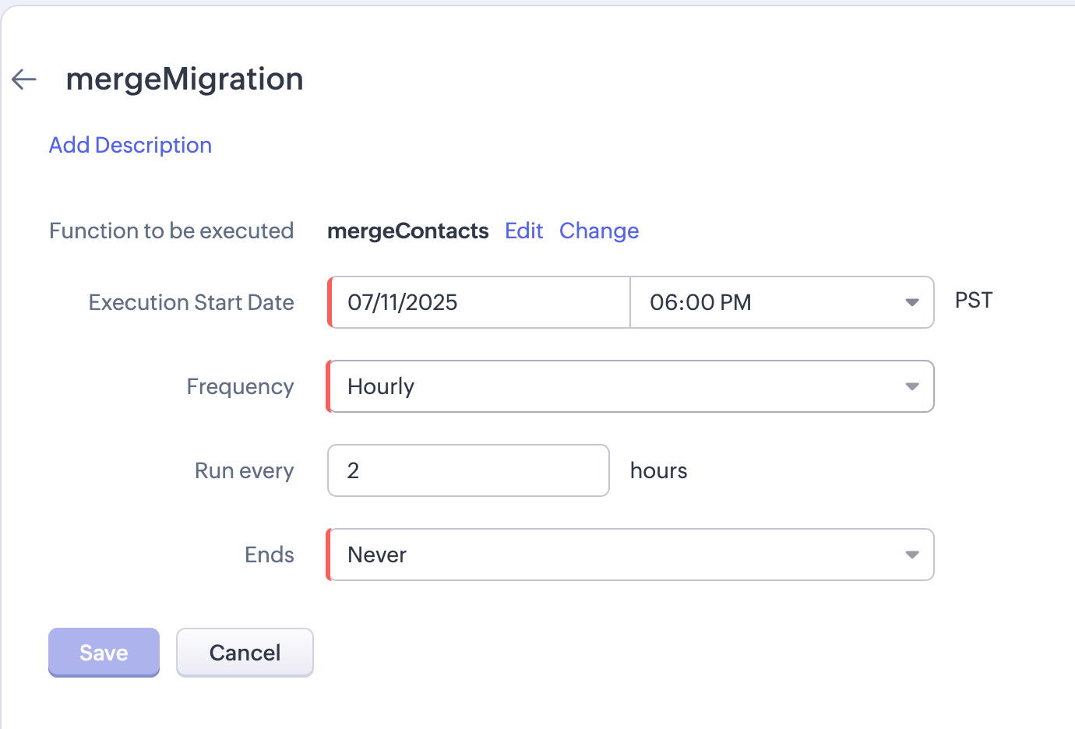Expand the Frequency dropdown showing Hourly

click(x=630, y=386)
